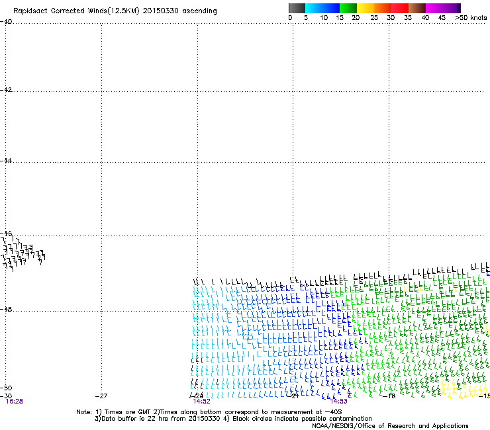The height and width of the screenshot is (430, 490).
Task: Click the NOAA/NESDIS/Office of Research and Applications credit
Action: click(x=390, y=426)
